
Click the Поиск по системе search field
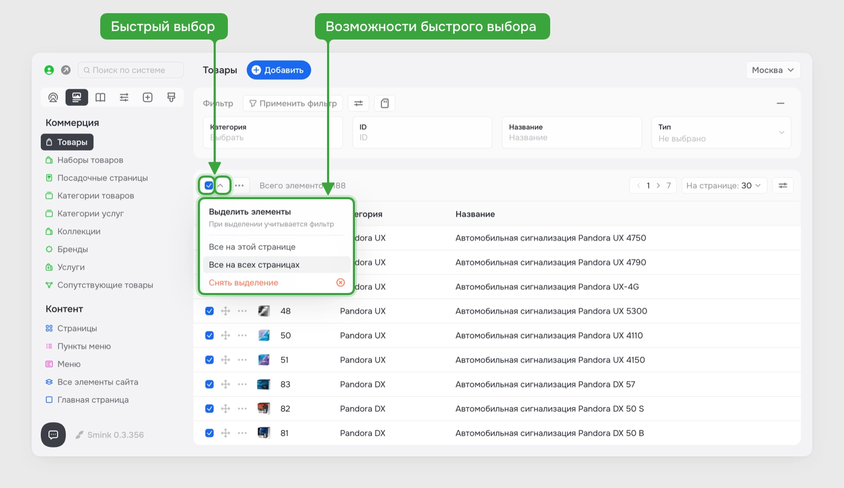click(x=131, y=70)
